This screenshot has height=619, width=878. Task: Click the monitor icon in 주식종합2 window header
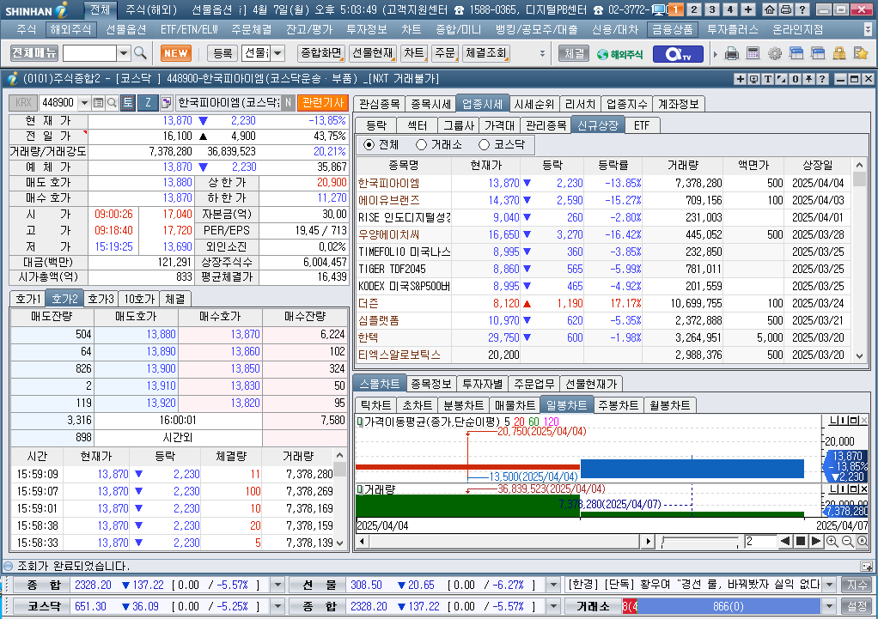click(754, 79)
